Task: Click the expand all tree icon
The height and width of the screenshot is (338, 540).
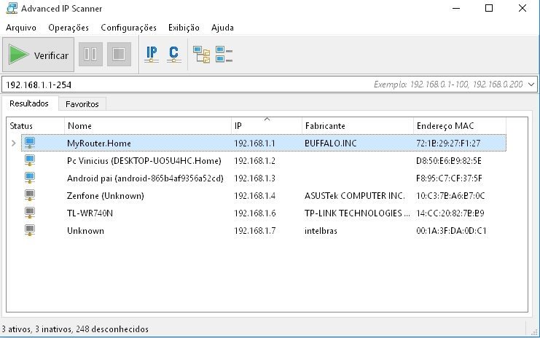Action: [x=201, y=55]
